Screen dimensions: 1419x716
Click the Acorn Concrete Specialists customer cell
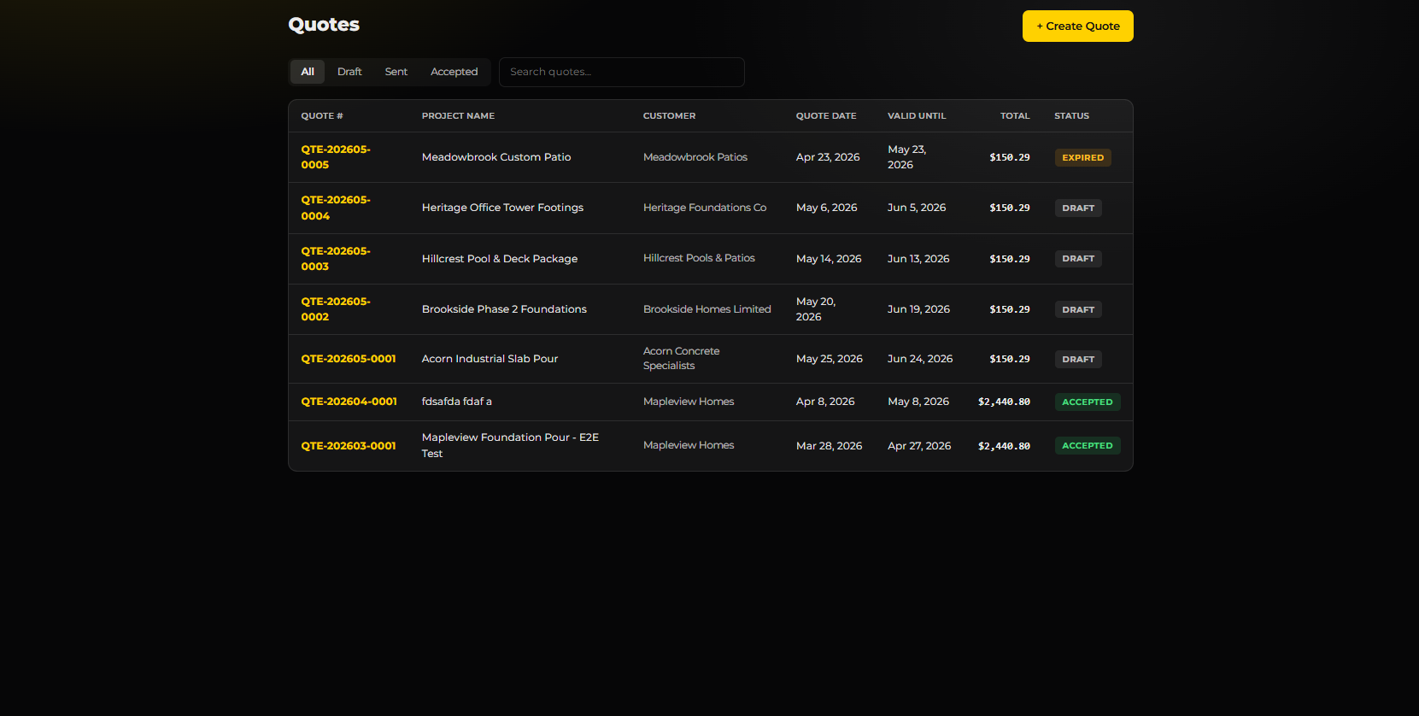pyautogui.click(x=682, y=358)
